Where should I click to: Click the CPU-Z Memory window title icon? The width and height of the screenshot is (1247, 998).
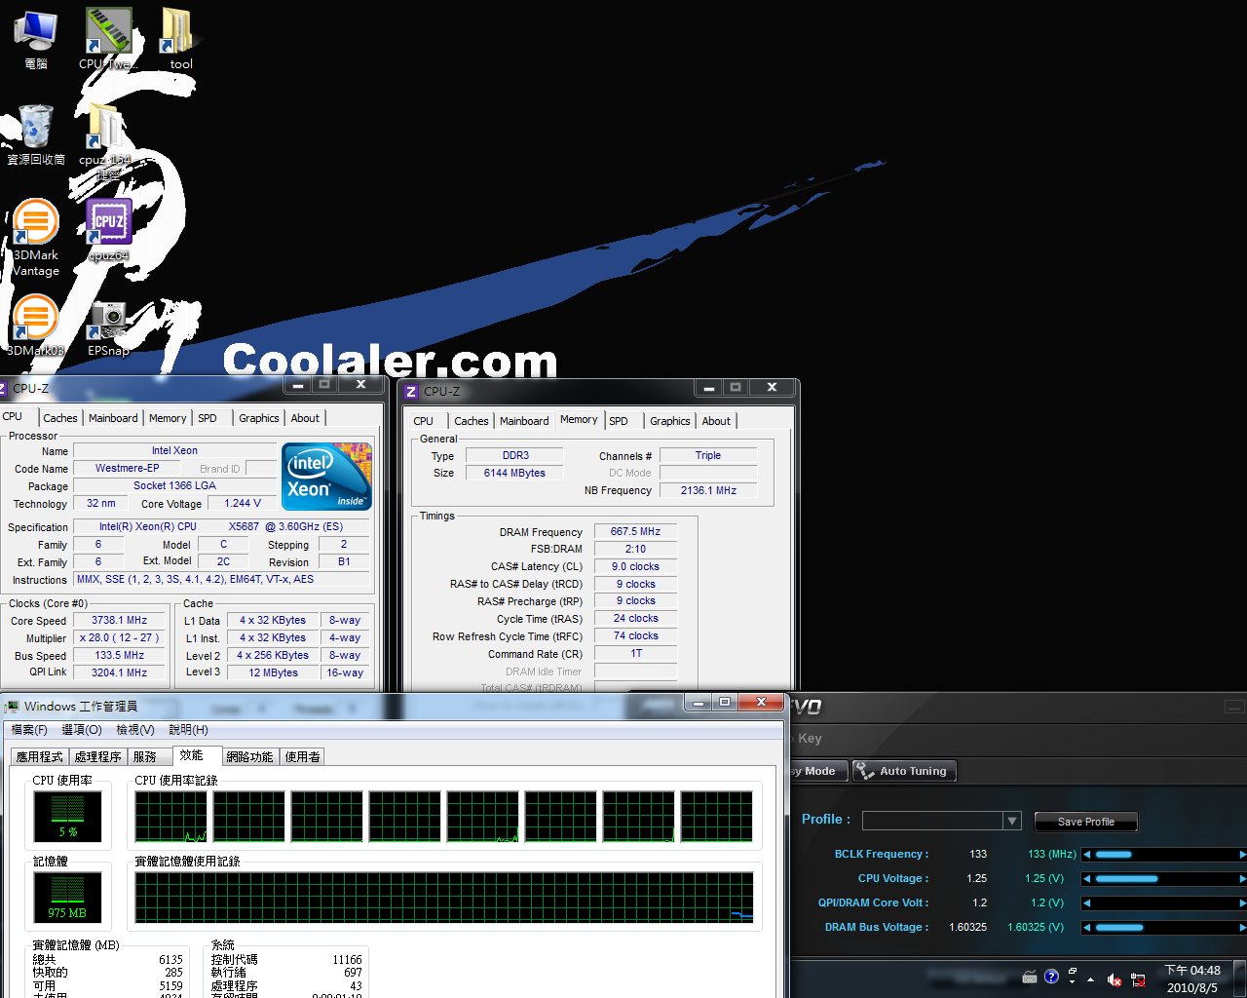411,391
